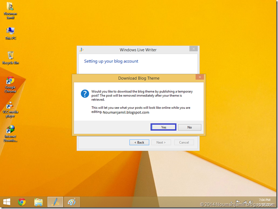Switch to Windows Live Writer taskbar icon
Screen dimensions: 278x209
pos(55,202)
